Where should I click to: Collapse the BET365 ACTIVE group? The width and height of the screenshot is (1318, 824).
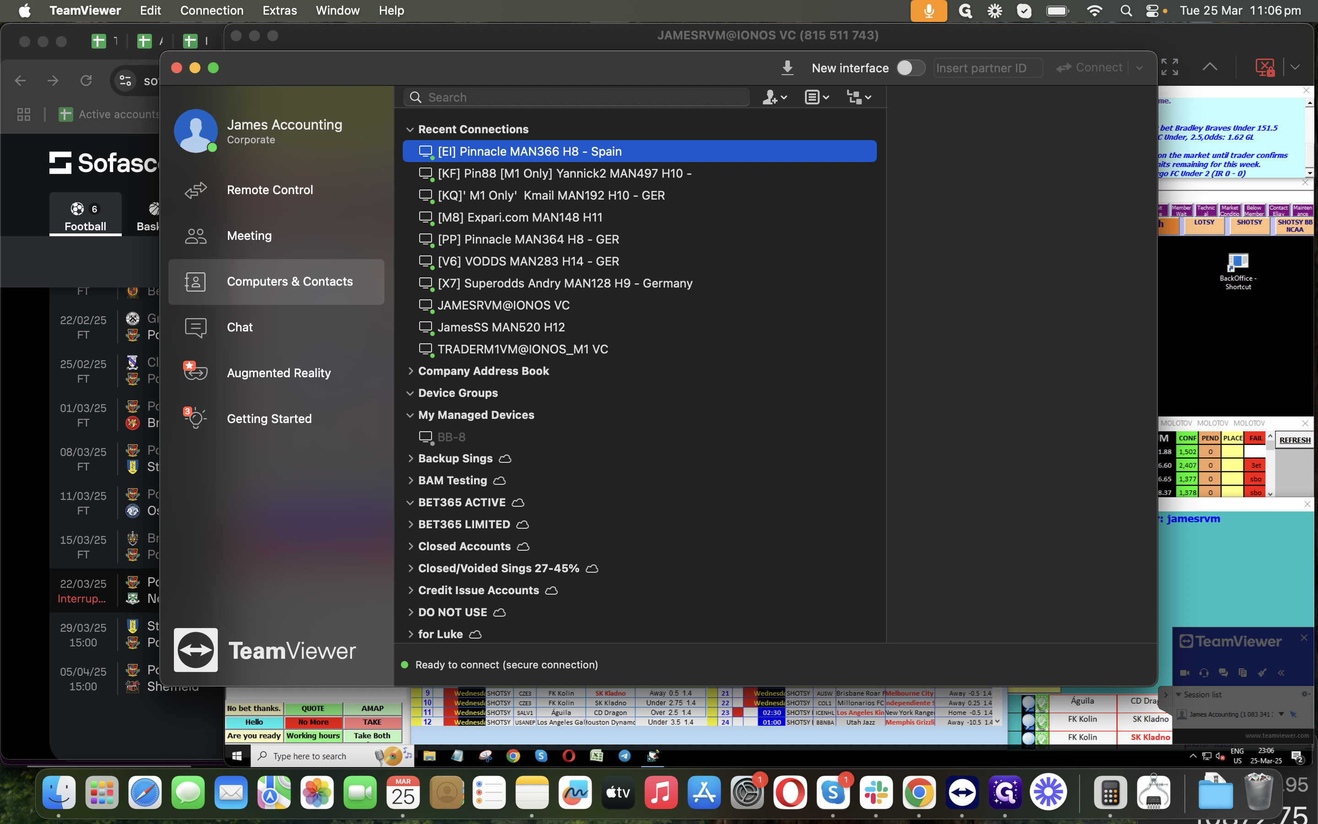(410, 503)
